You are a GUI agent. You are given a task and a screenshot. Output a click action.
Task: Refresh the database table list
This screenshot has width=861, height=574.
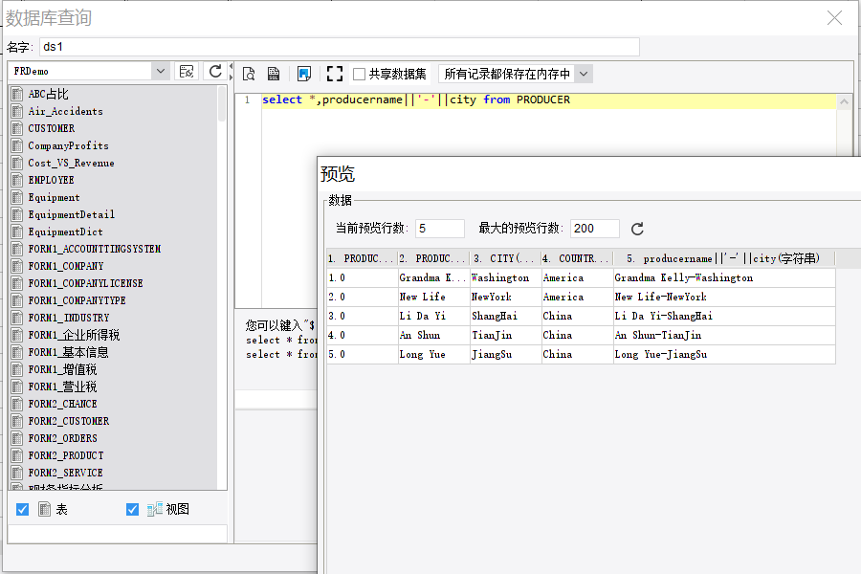click(x=215, y=72)
